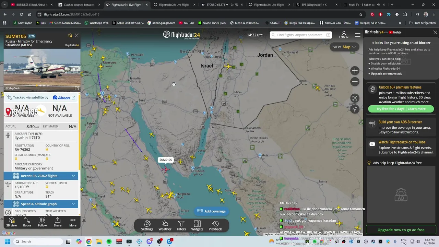439x247 pixels.
Task: Open aircraft photo in external link
Action: point(77,88)
